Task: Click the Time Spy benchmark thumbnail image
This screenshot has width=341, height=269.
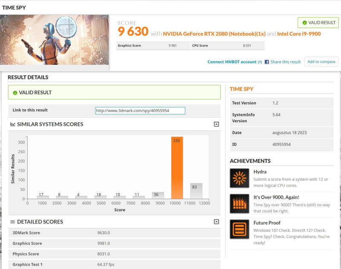Action: 55,40
